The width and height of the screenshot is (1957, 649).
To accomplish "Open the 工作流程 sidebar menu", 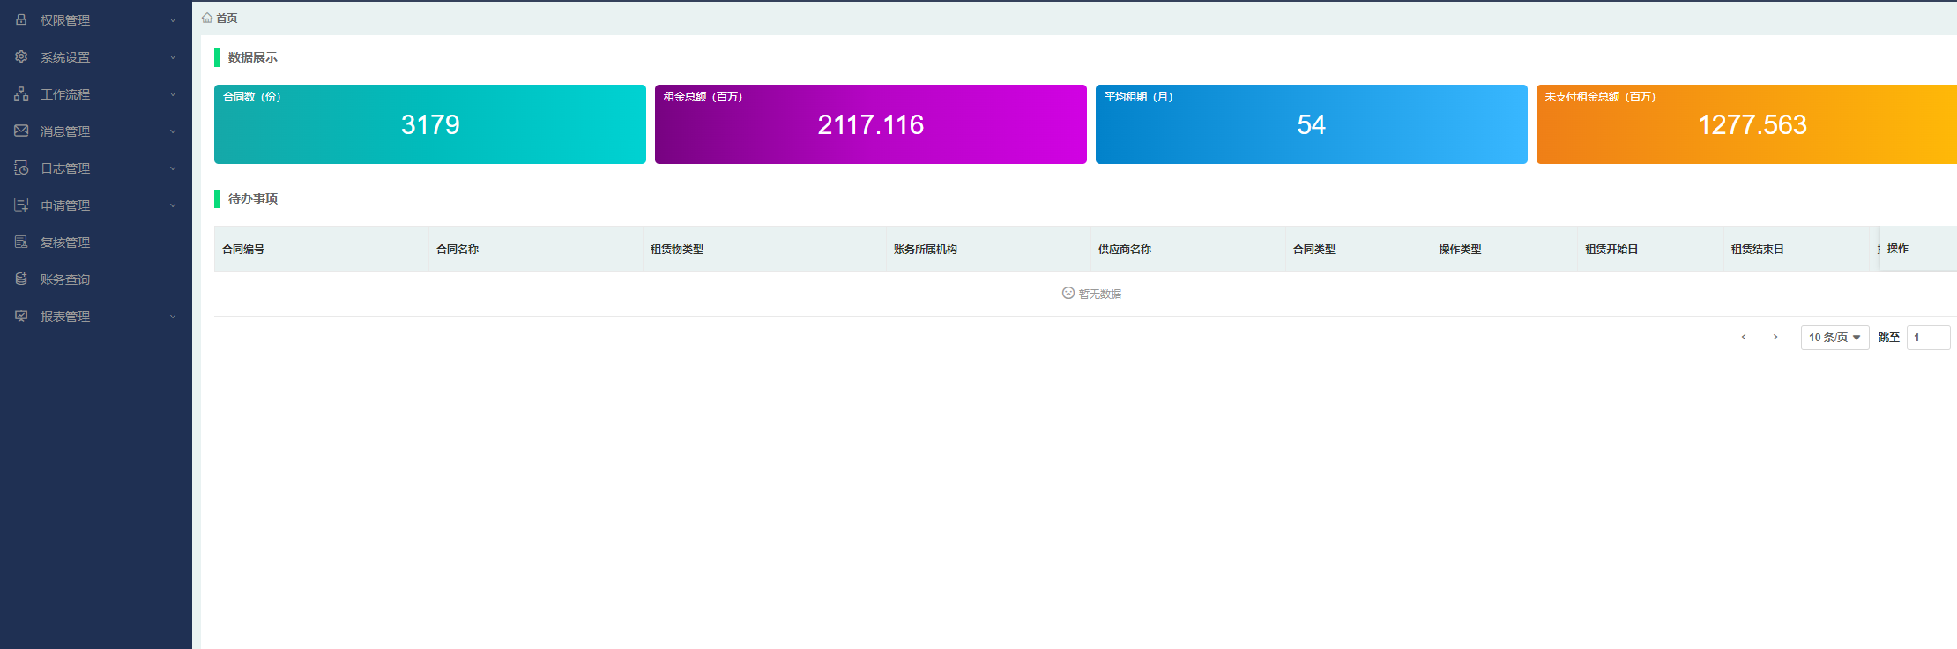I will point(96,93).
